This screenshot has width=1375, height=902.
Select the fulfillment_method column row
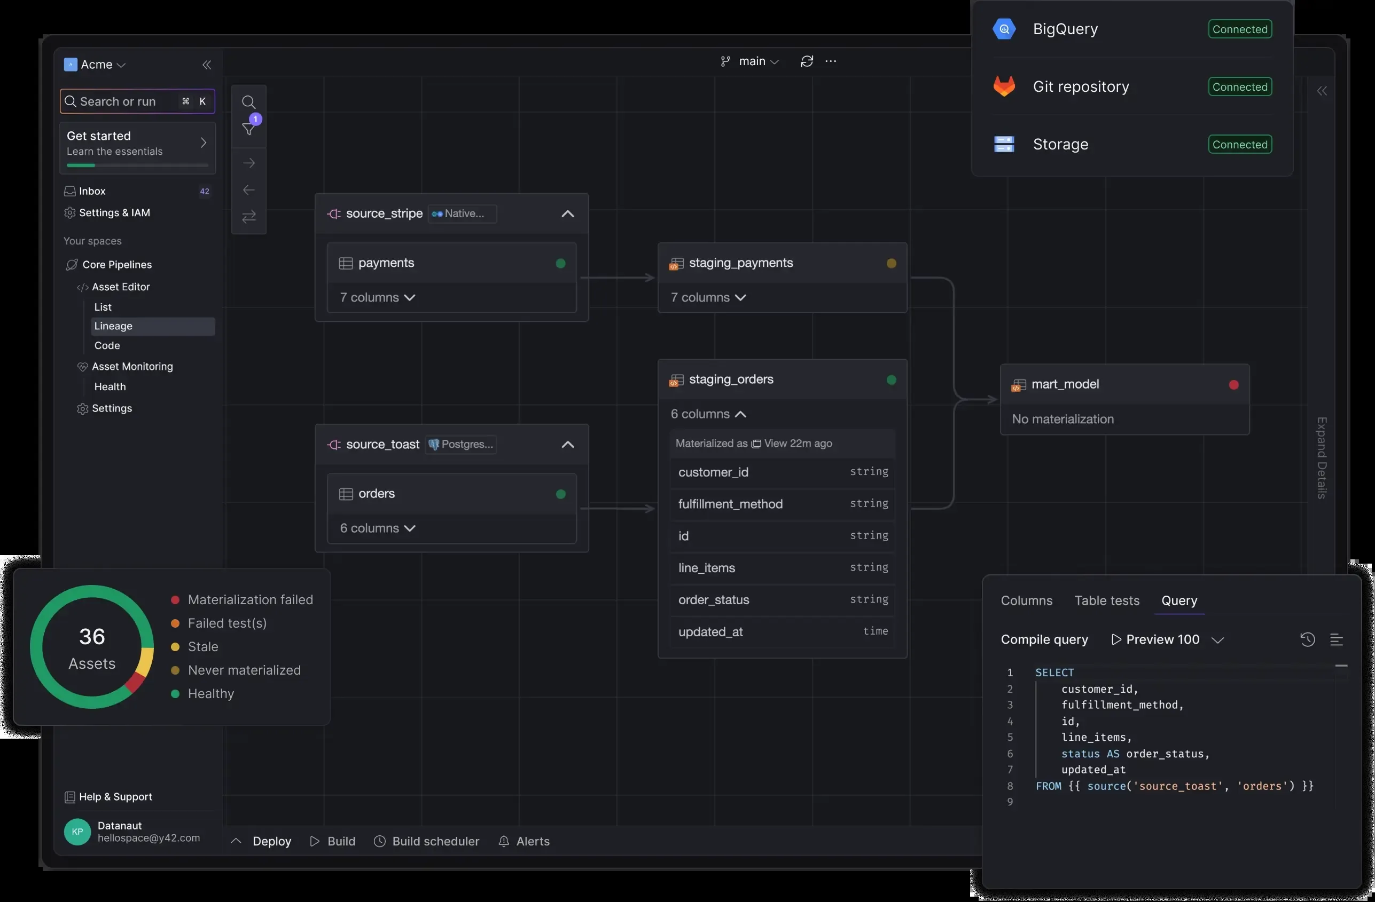pos(782,504)
